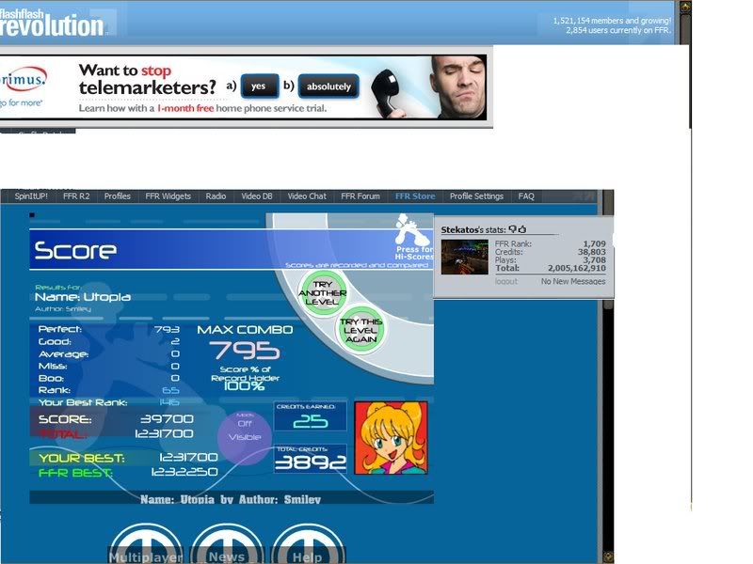
Task: Click the logout link
Action: coord(506,281)
